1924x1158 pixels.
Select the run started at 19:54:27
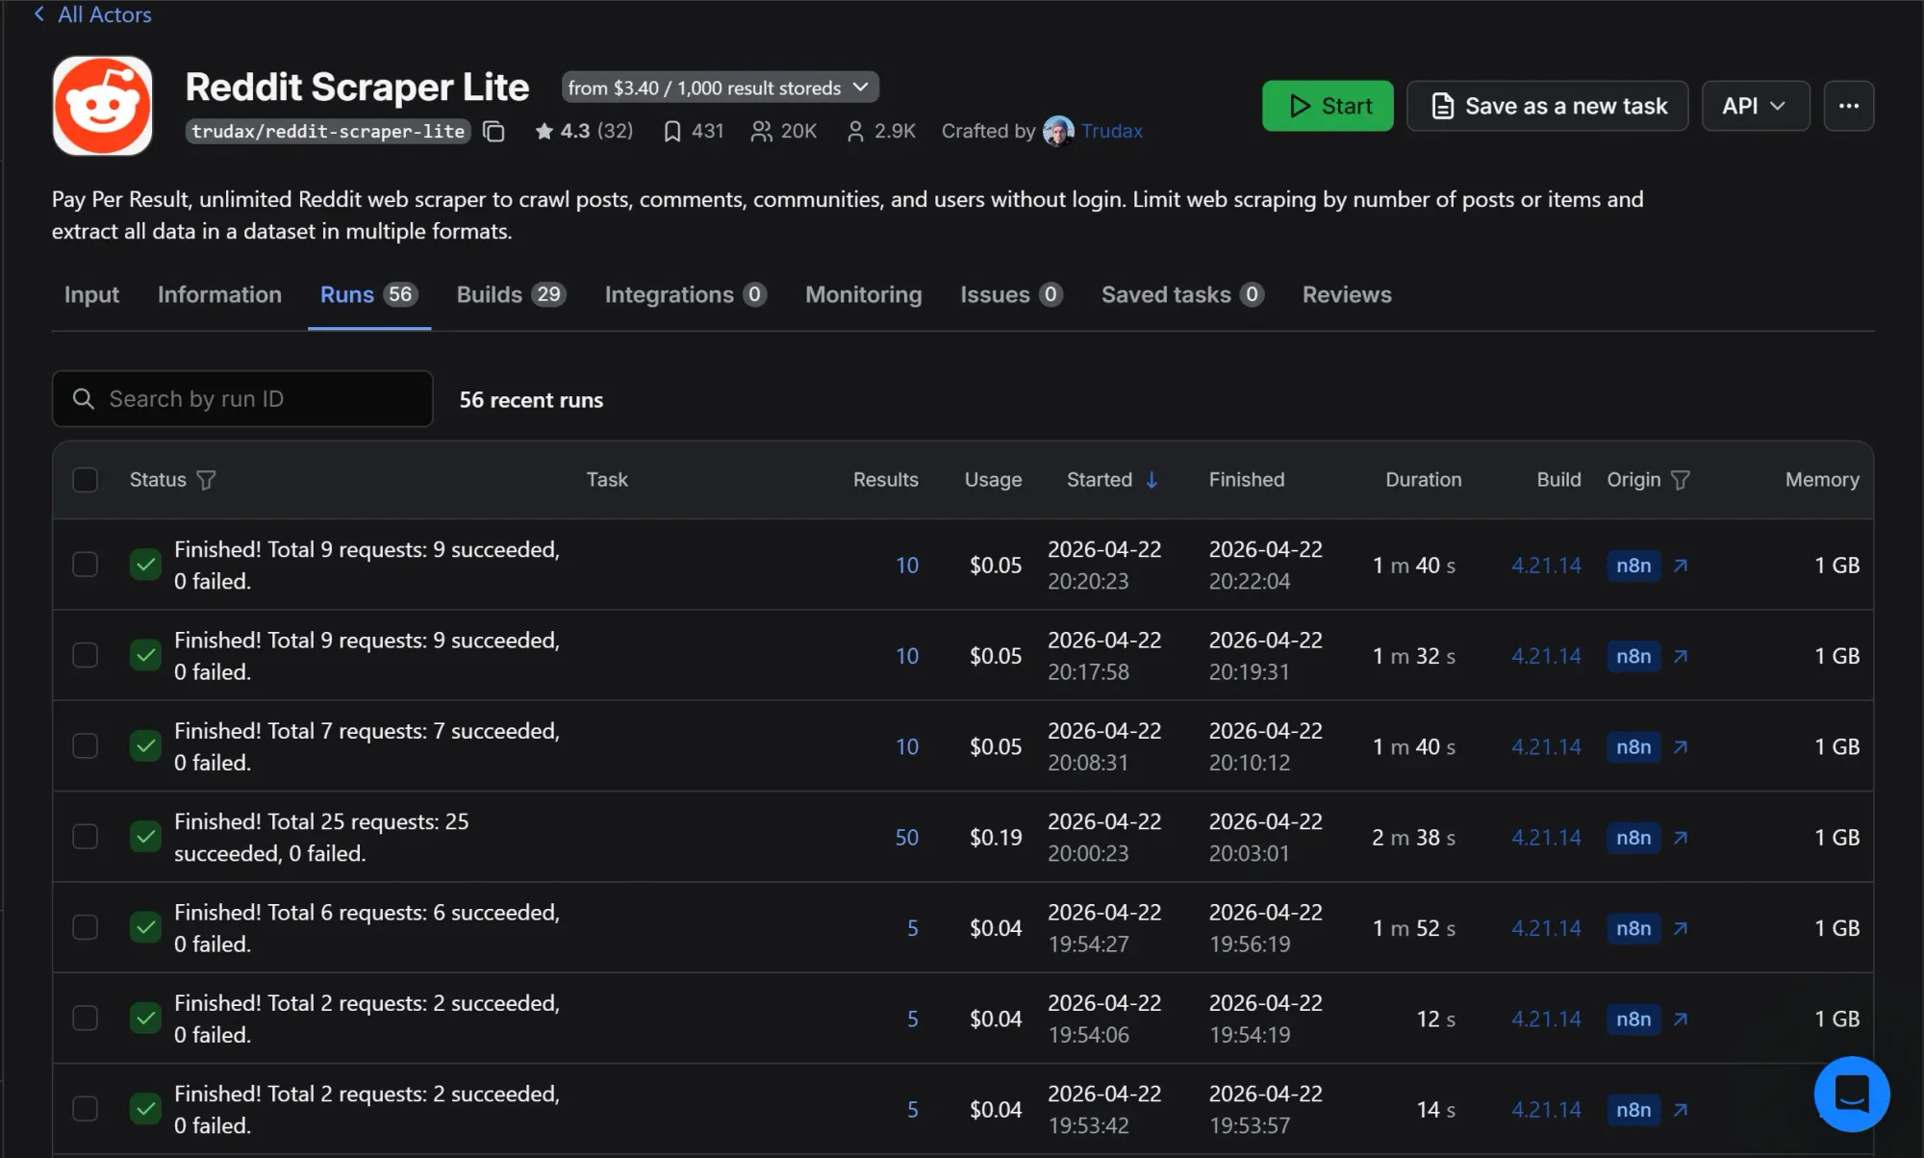85,927
